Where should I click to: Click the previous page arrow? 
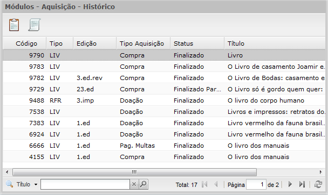(216, 184)
